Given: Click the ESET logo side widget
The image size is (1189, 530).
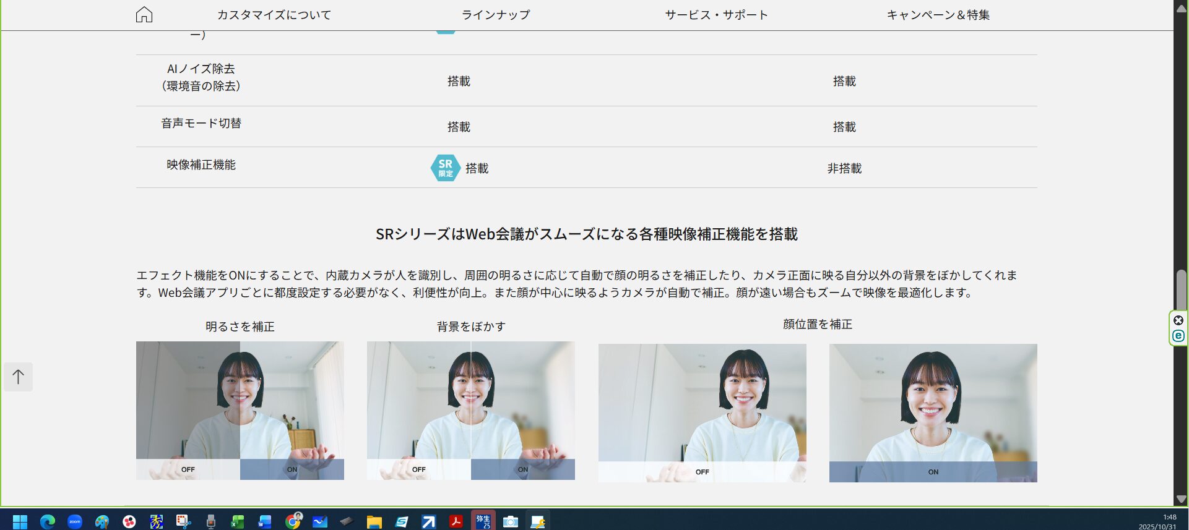Looking at the screenshot, I should [1178, 336].
